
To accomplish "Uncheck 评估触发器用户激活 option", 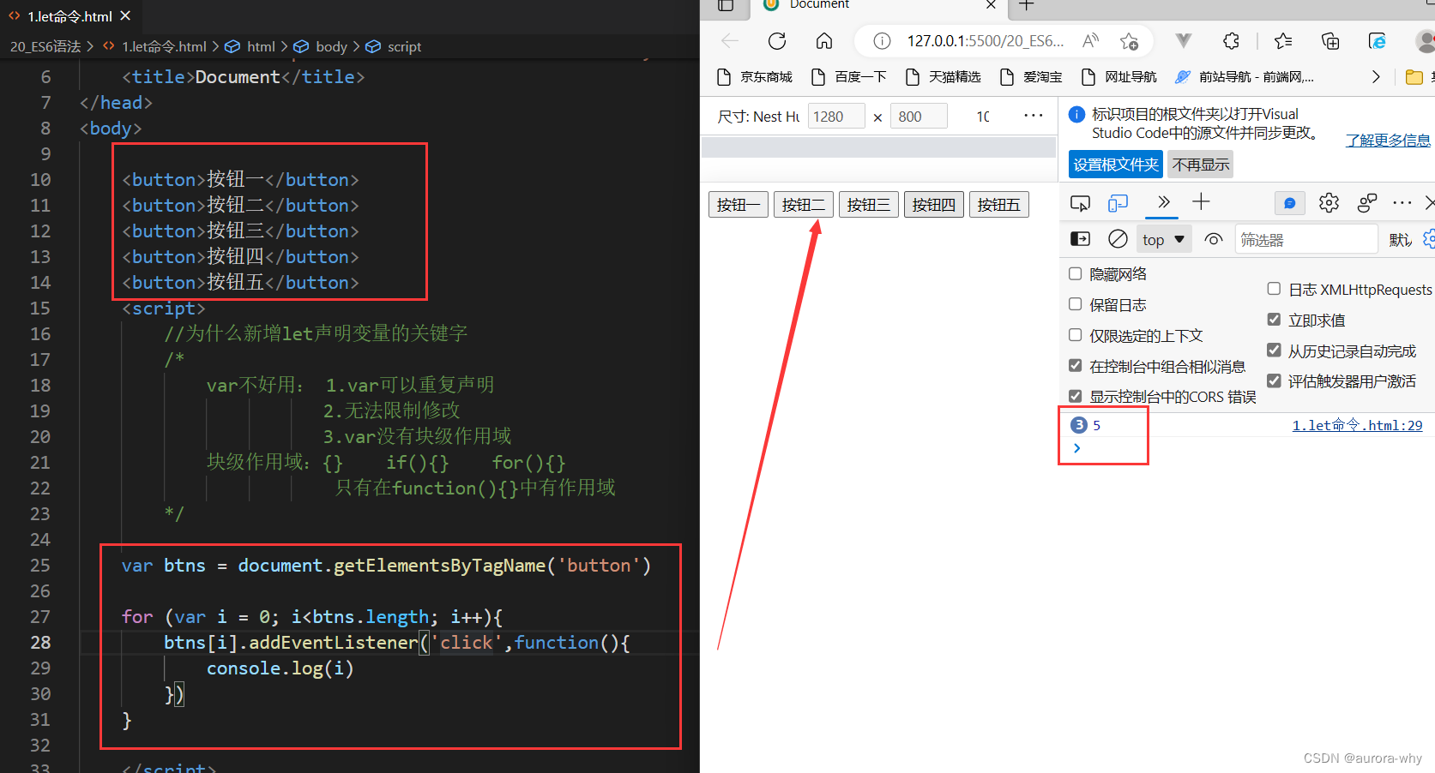I will pos(1275,381).
